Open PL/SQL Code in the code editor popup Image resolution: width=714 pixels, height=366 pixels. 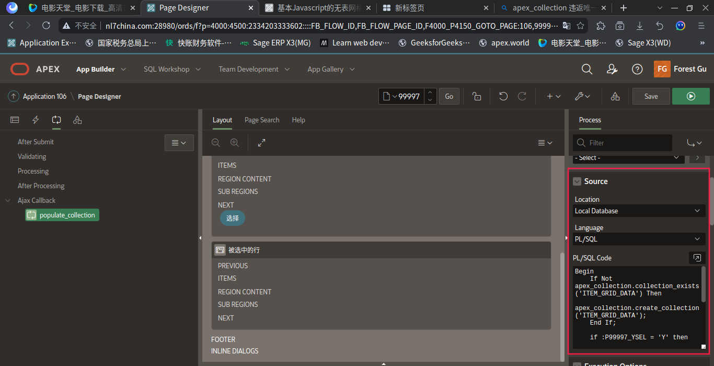(697, 257)
